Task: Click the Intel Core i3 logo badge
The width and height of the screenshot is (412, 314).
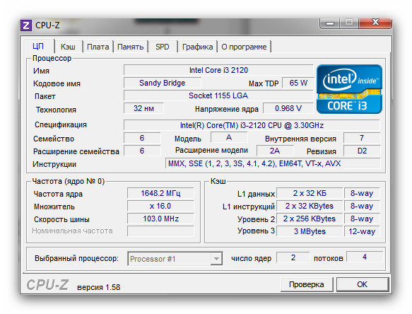Action: (x=349, y=89)
